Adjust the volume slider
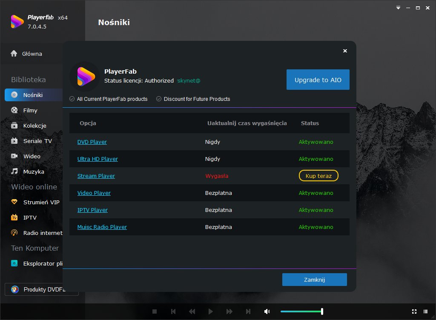436x320 pixels. click(302, 311)
